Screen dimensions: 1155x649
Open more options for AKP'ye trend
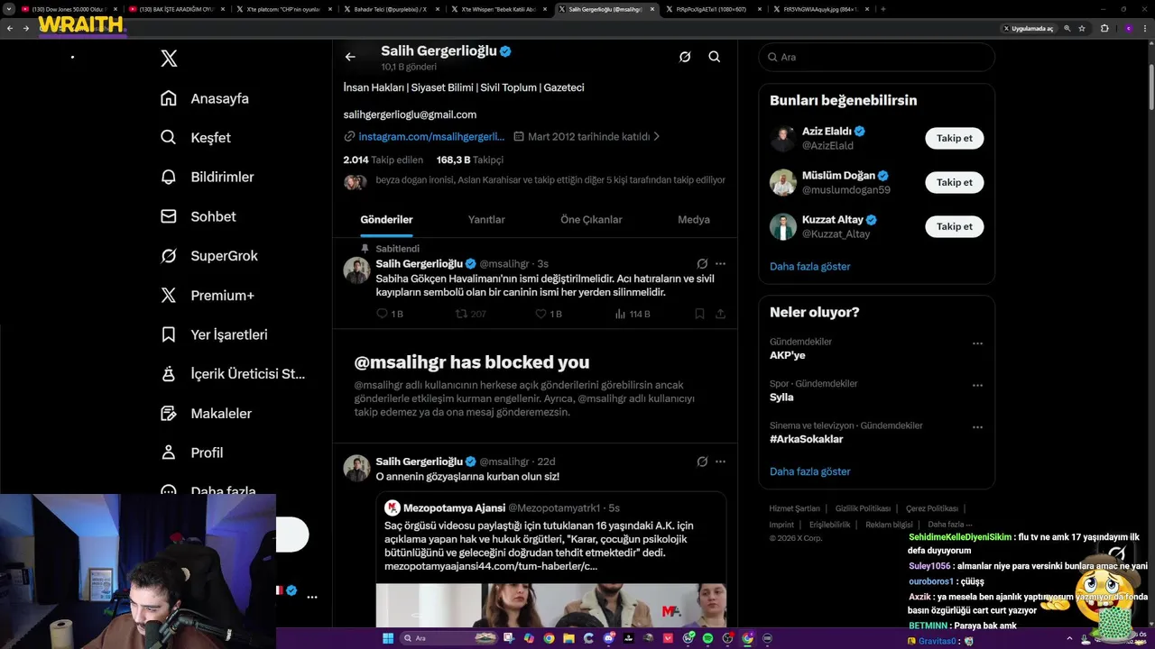click(977, 343)
